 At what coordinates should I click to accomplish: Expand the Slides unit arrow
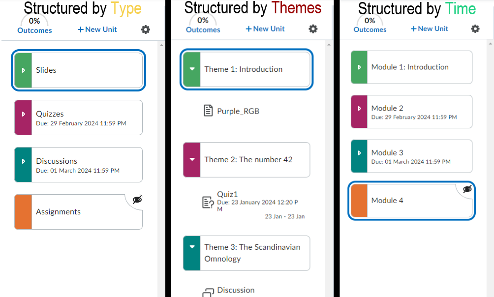[23, 70]
